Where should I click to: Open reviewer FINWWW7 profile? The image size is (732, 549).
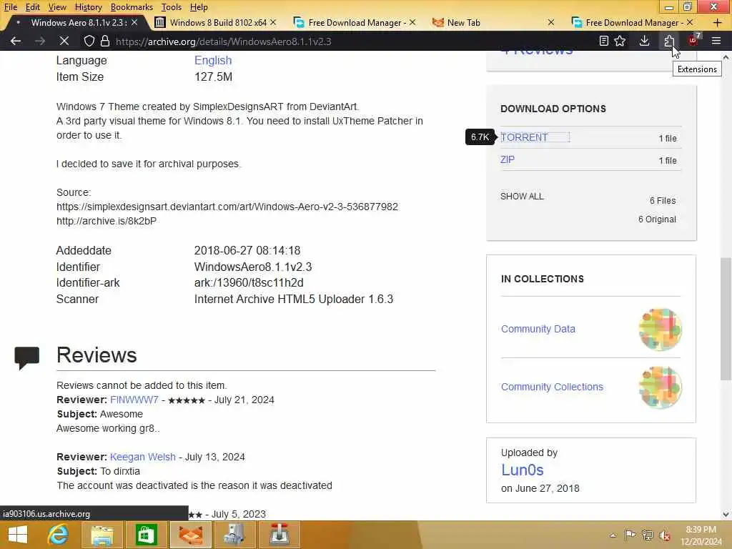click(x=134, y=400)
